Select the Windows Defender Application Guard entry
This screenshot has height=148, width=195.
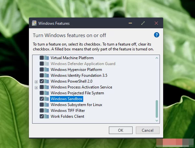tap(83, 64)
